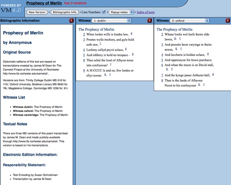Click line number 8 in oxford witness
Screen dimensions: 231x185
(162, 81)
